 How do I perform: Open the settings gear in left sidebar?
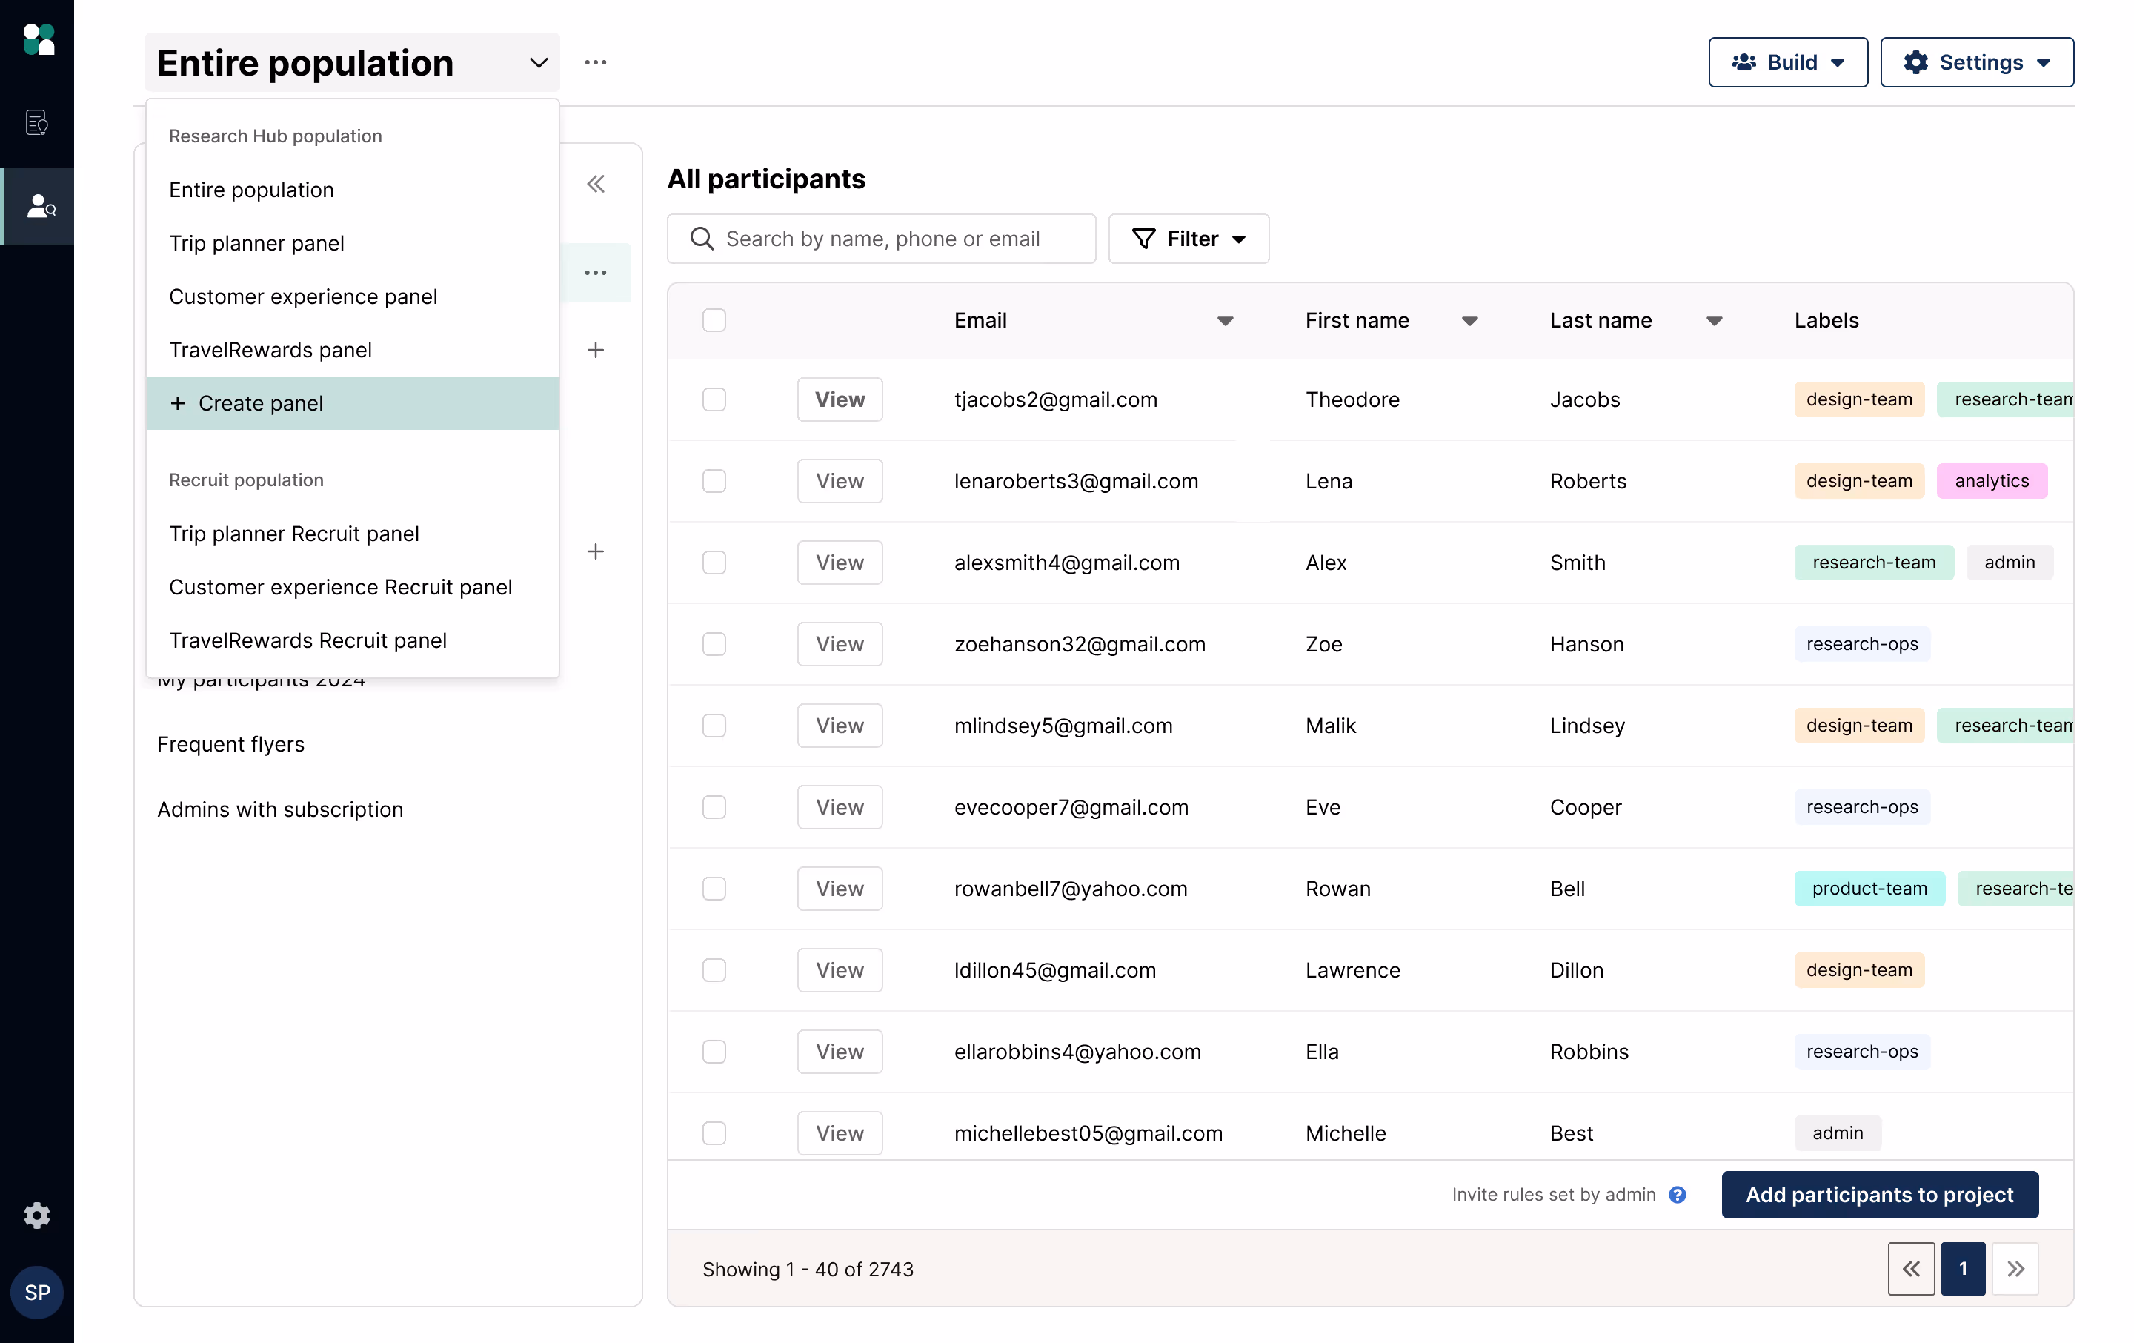click(x=36, y=1215)
